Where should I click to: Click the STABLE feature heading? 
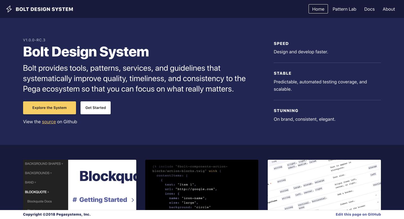point(282,73)
